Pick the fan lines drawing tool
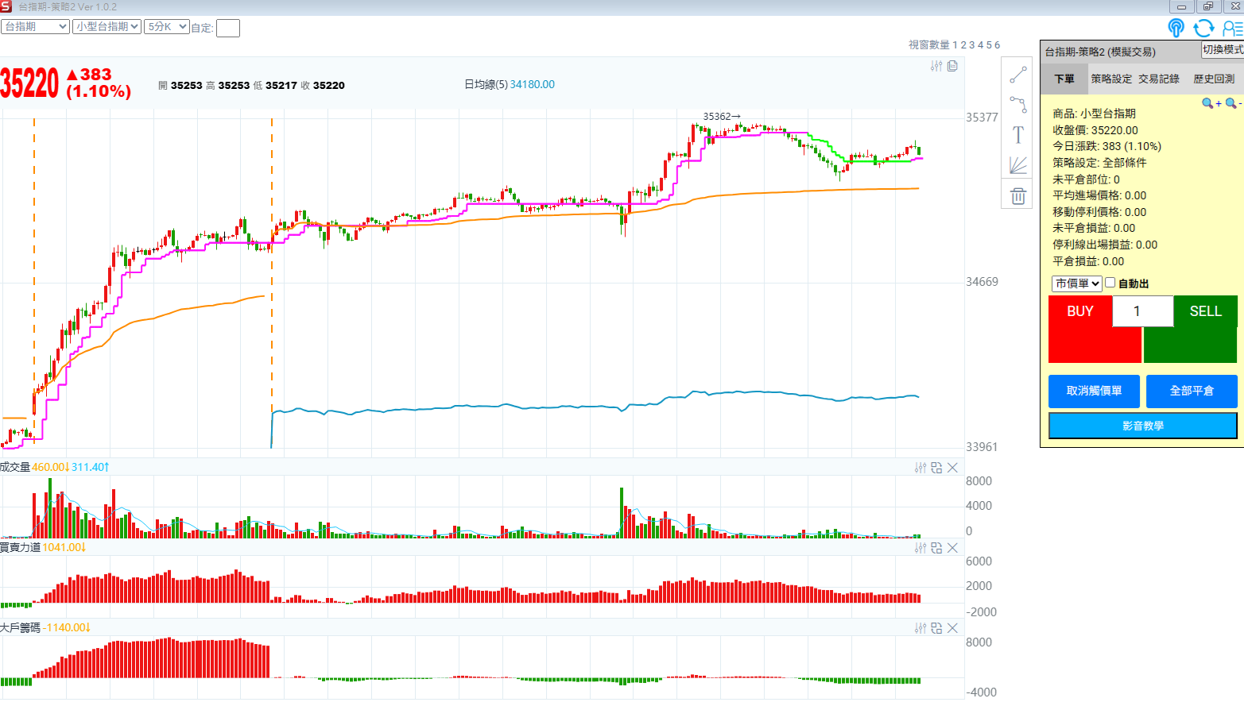Viewport: 1244px width, 702px height. pyautogui.click(x=1017, y=165)
